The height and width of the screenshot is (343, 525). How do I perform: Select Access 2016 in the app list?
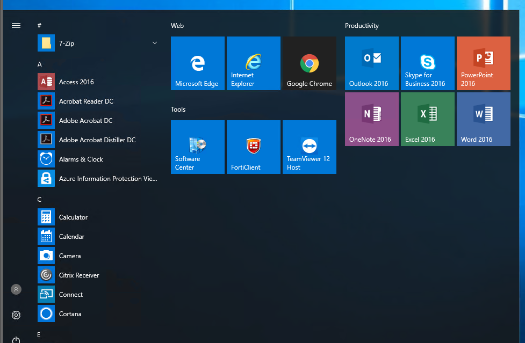coord(76,82)
